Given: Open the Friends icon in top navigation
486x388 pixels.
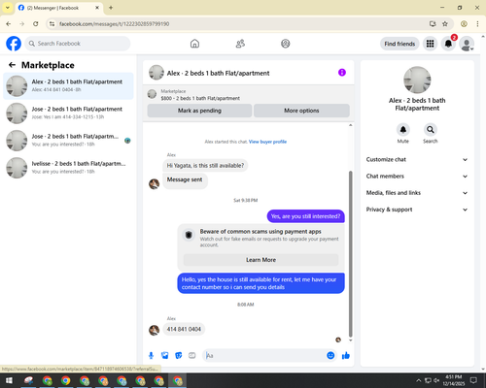Looking at the screenshot, I should coord(240,44).
